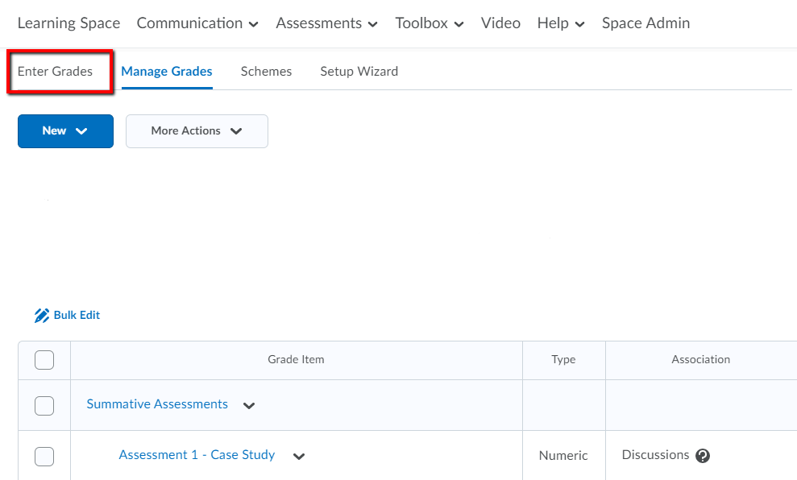Open the Summative Assessments category link
This screenshot has width=797, height=480.
coord(157,404)
